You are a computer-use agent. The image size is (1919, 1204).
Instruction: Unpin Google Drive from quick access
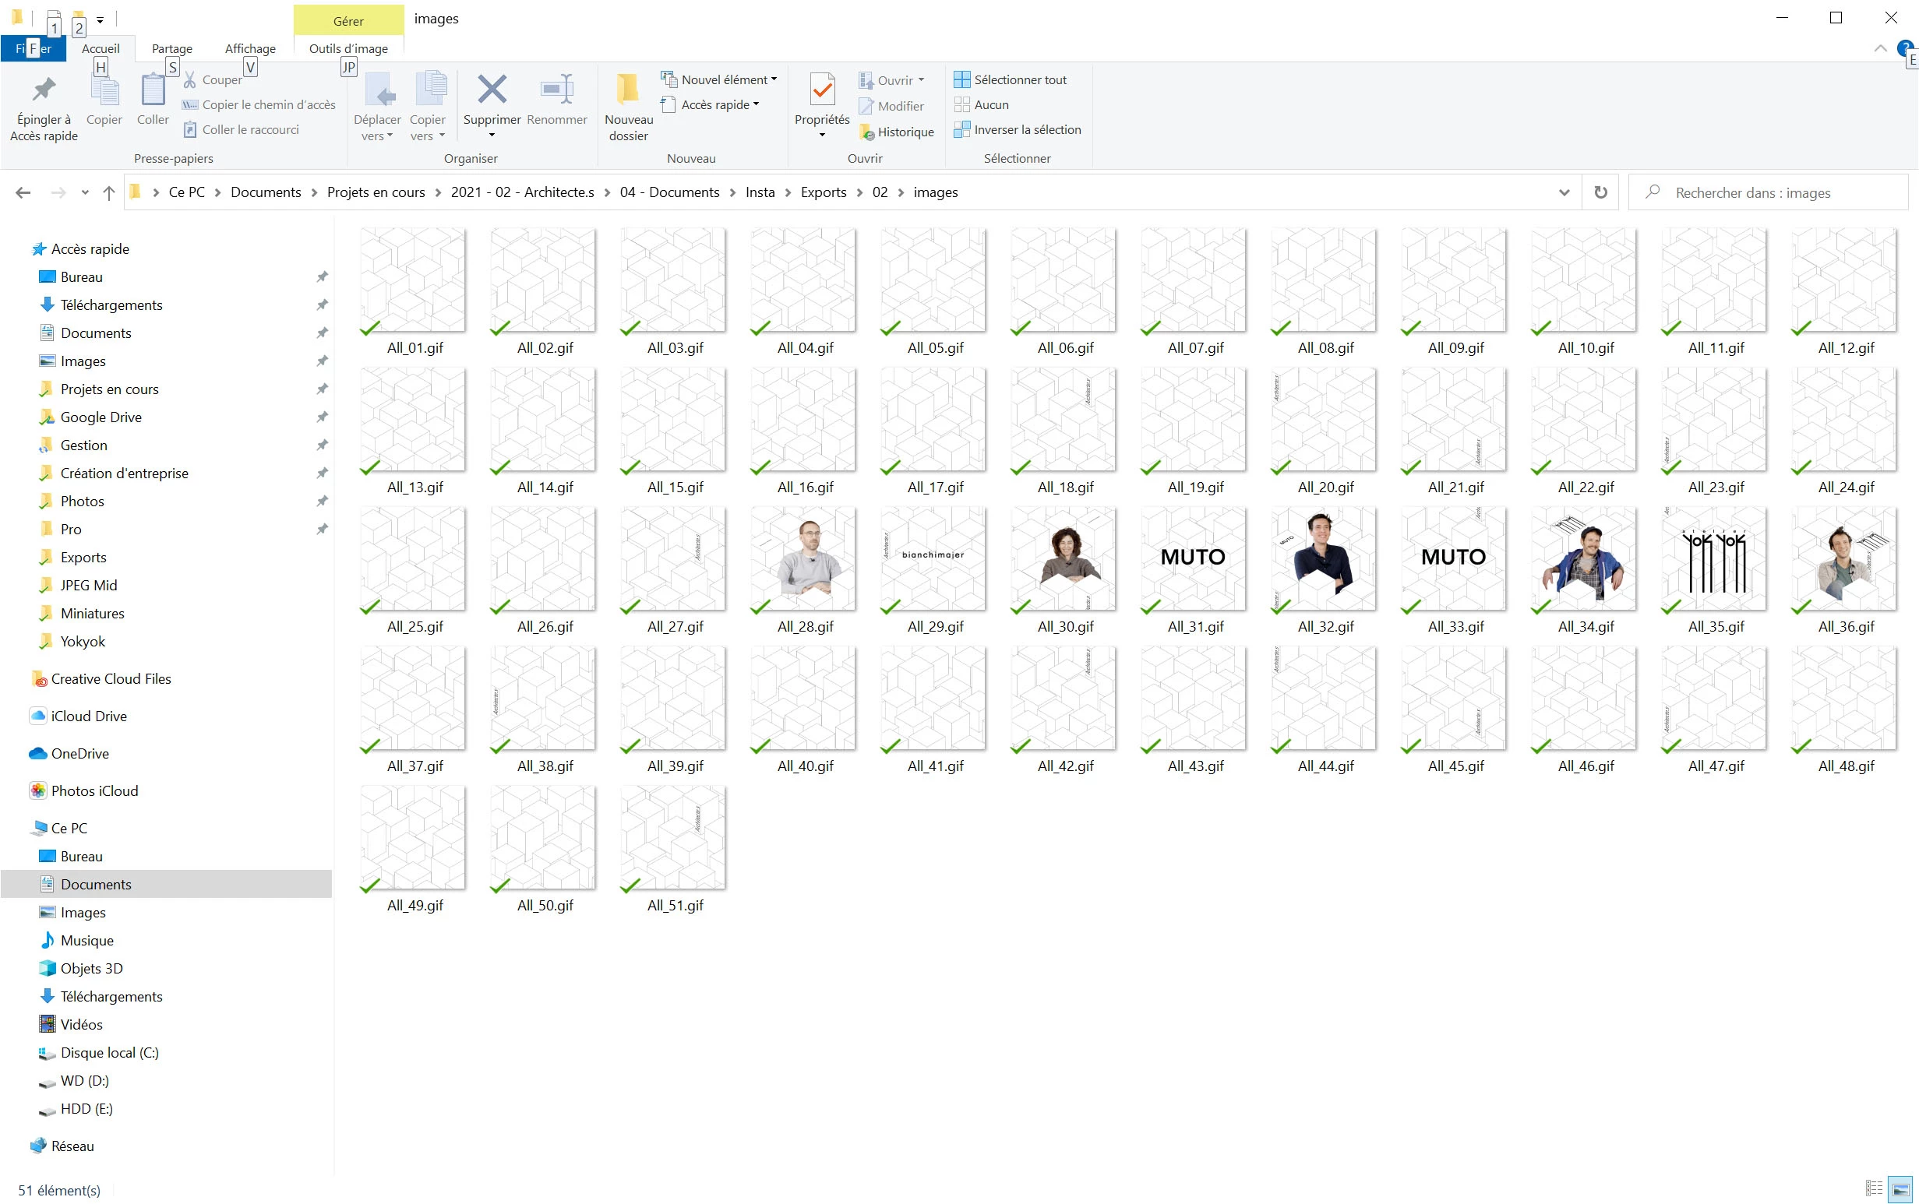click(x=322, y=417)
